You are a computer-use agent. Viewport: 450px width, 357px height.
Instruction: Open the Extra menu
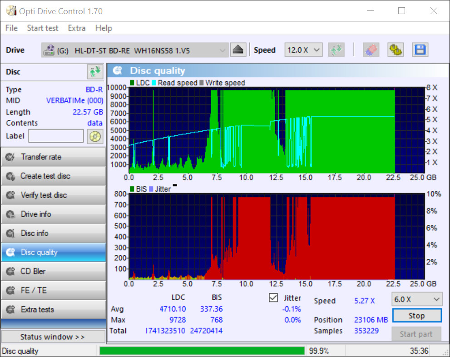pyautogui.click(x=76, y=28)
